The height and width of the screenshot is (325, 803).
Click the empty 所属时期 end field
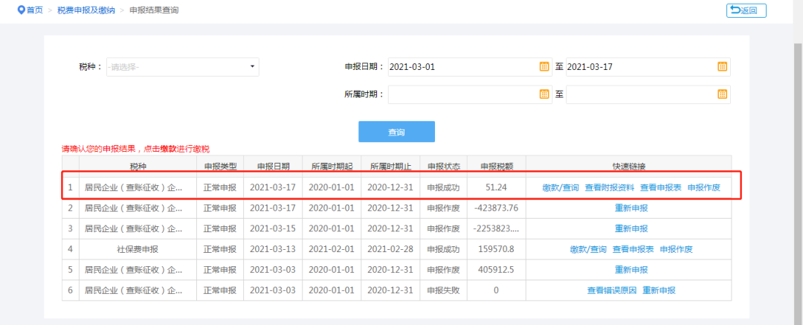click(x=648, y=94)
